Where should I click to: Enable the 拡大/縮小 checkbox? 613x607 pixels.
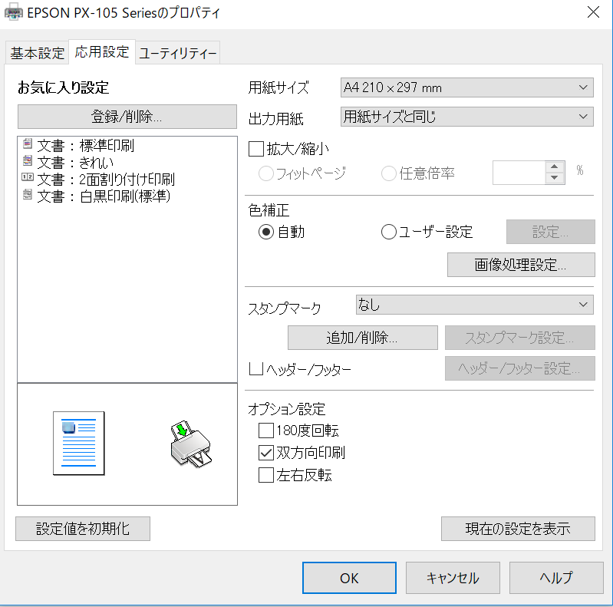click(256, 149)
